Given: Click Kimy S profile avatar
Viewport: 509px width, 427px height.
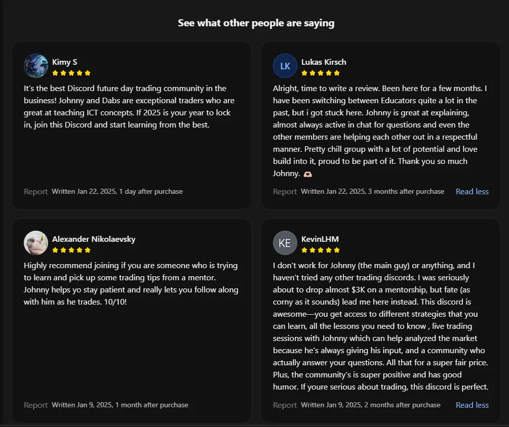Looking at the screenshot, I should point(36,66).
